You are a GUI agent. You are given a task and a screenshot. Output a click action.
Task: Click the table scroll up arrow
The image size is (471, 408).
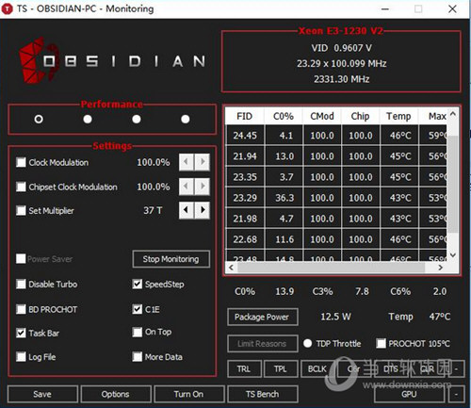(x=453, y=114)
